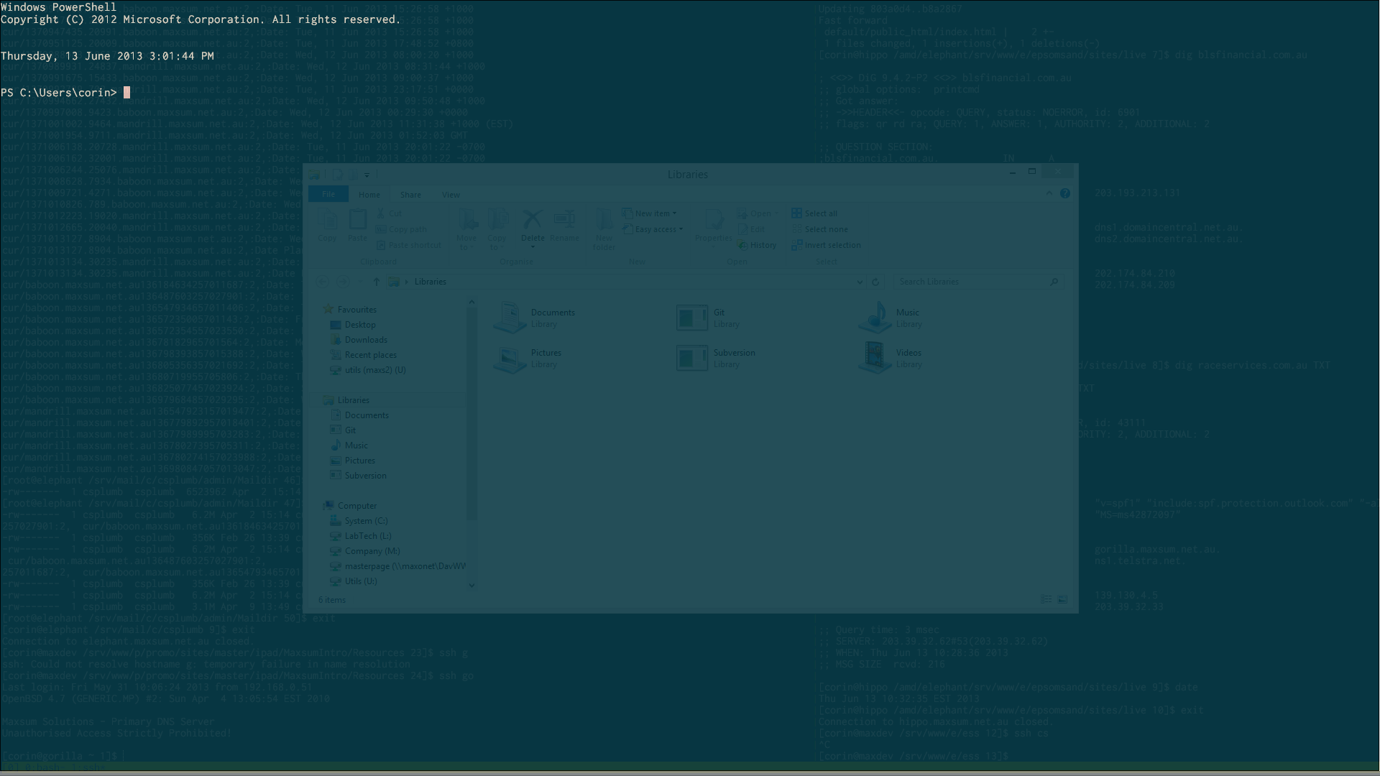Click the refresh icon beside the address bar
The height and width of the screenshot is (776, 1380).
pos(875,282)
